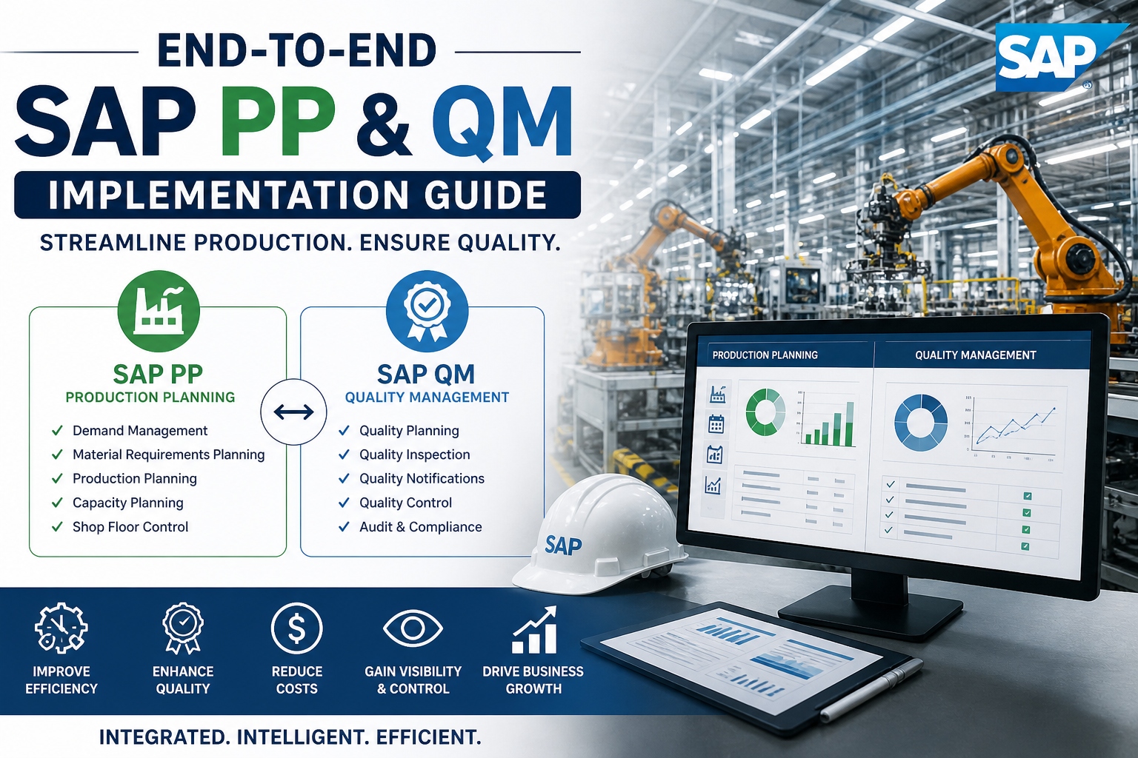
Task: Select the green bar chart on the monitor
Action: point(828,420)
